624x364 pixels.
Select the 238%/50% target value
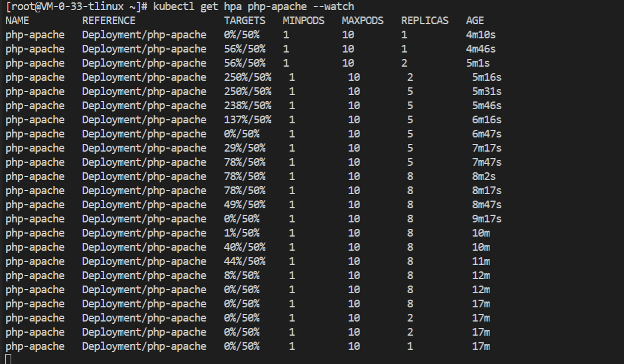point(247,106)
